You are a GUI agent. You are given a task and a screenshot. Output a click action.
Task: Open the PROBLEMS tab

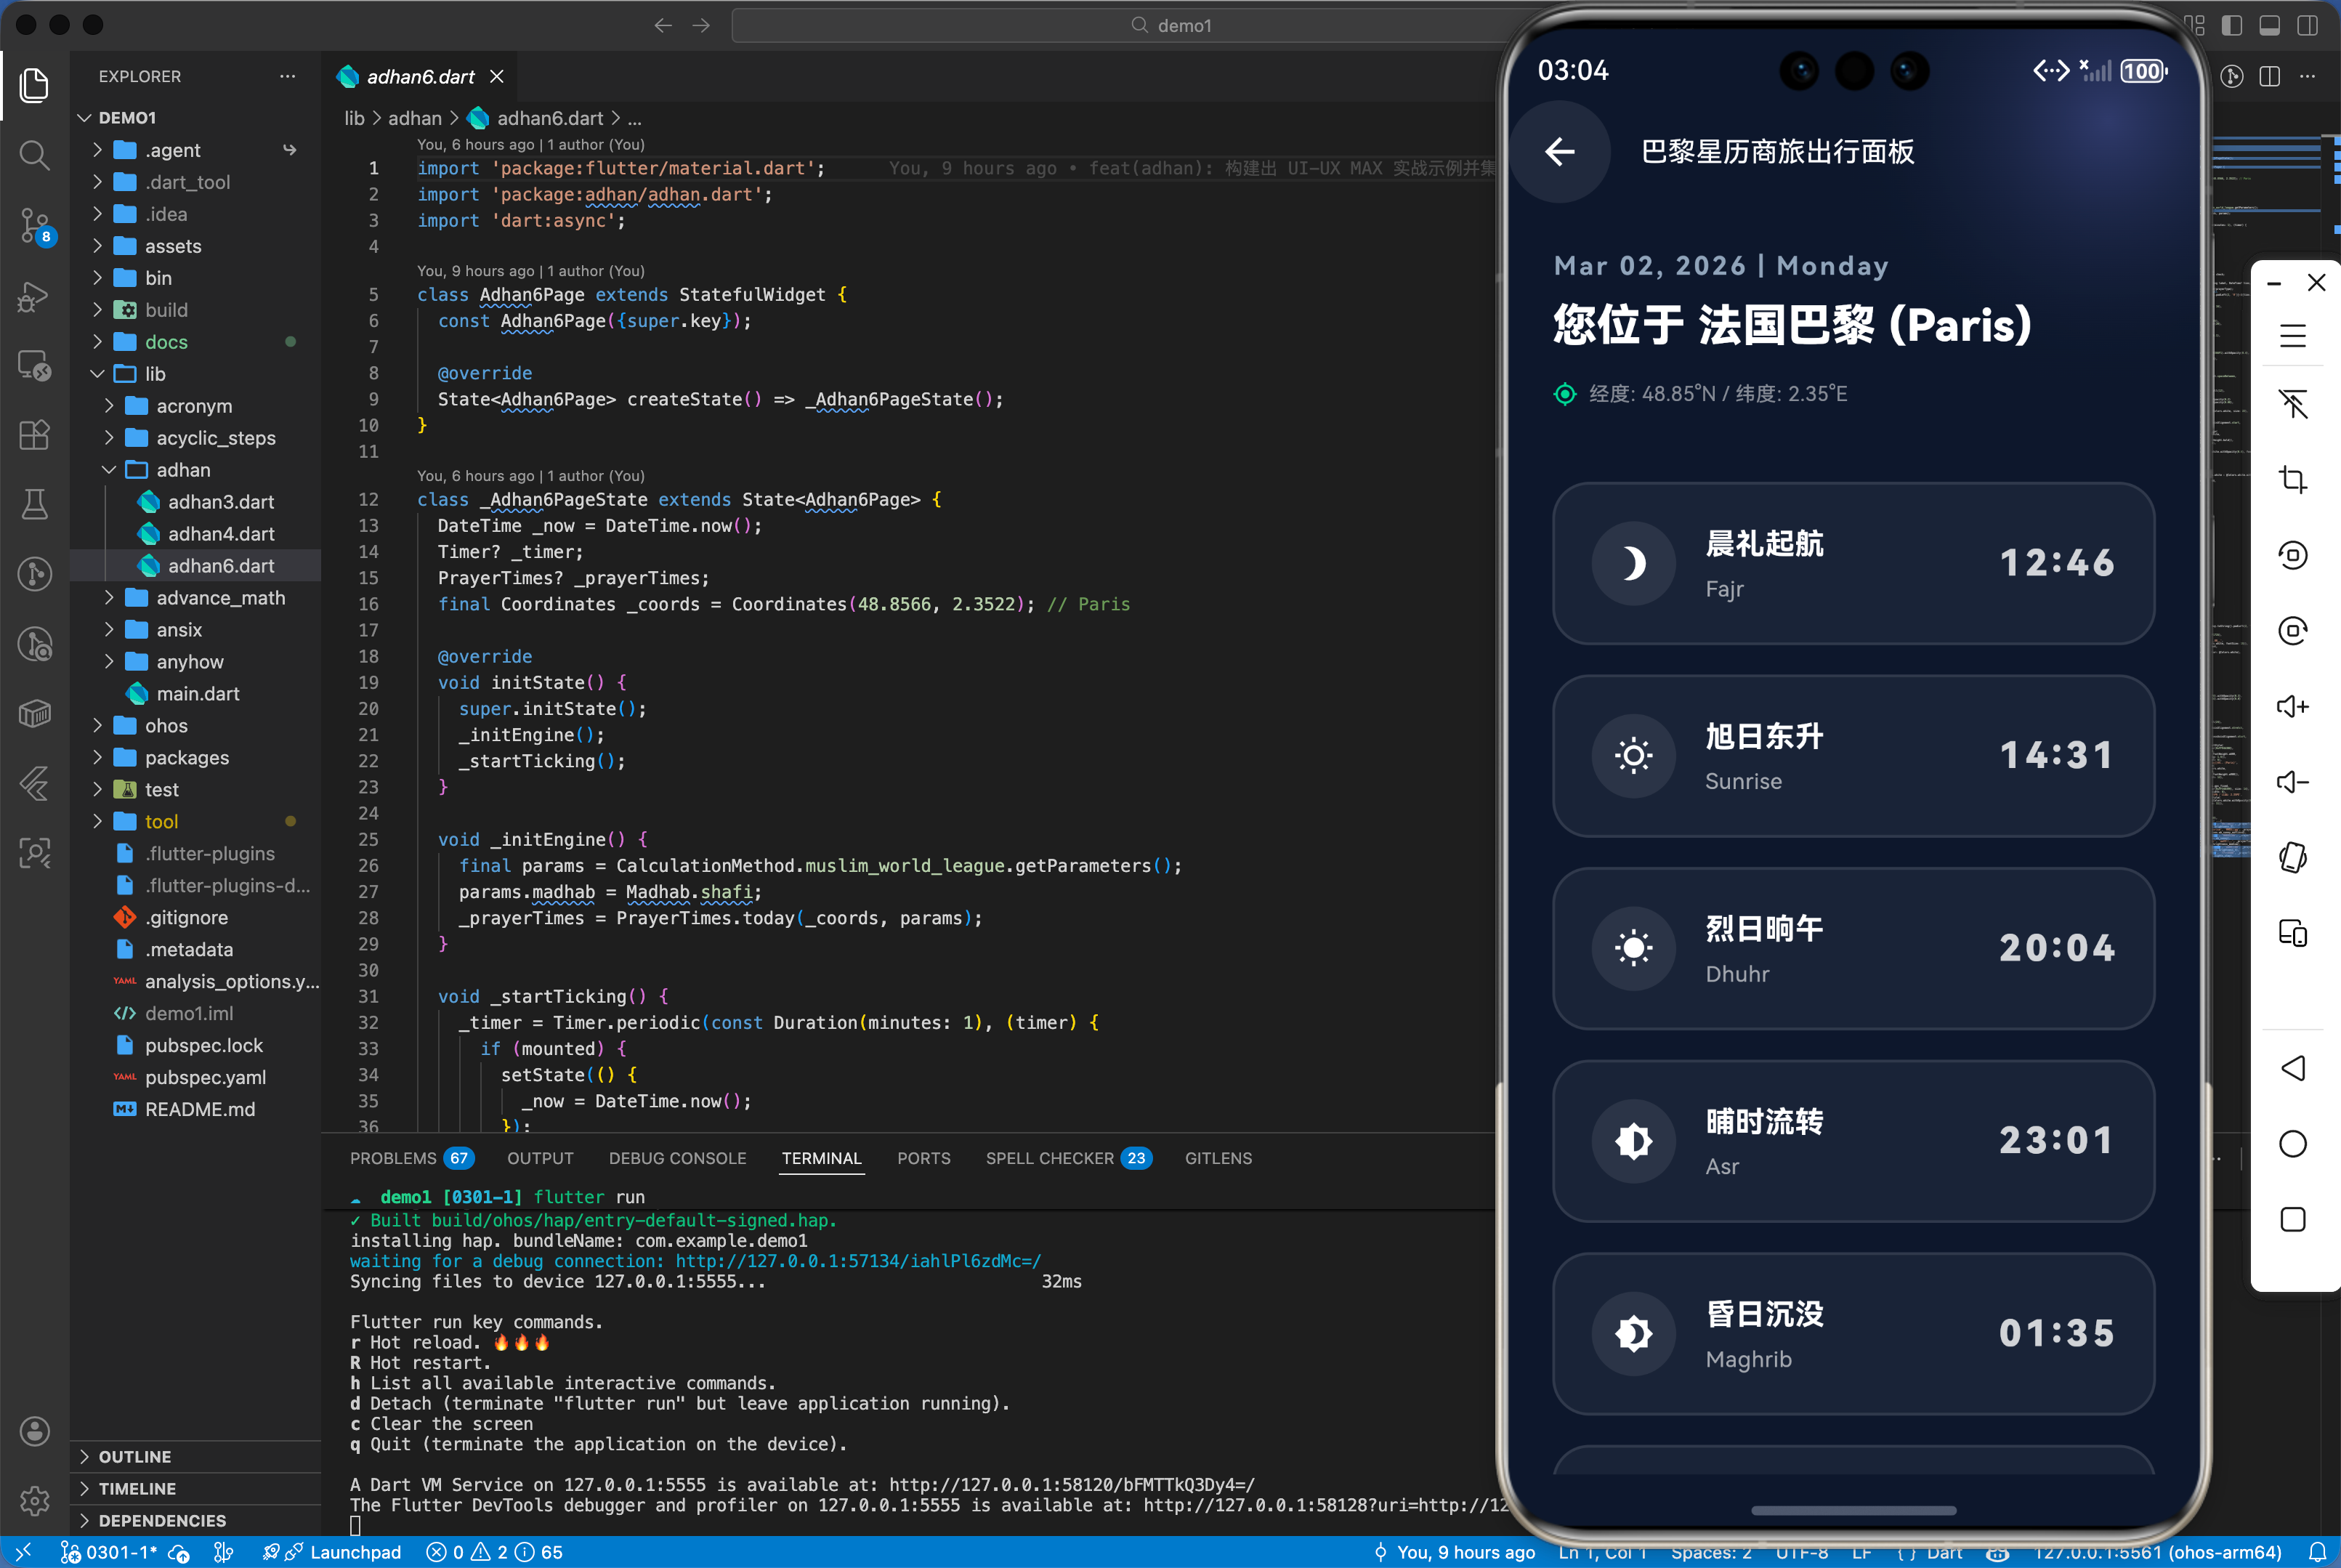393,1158
